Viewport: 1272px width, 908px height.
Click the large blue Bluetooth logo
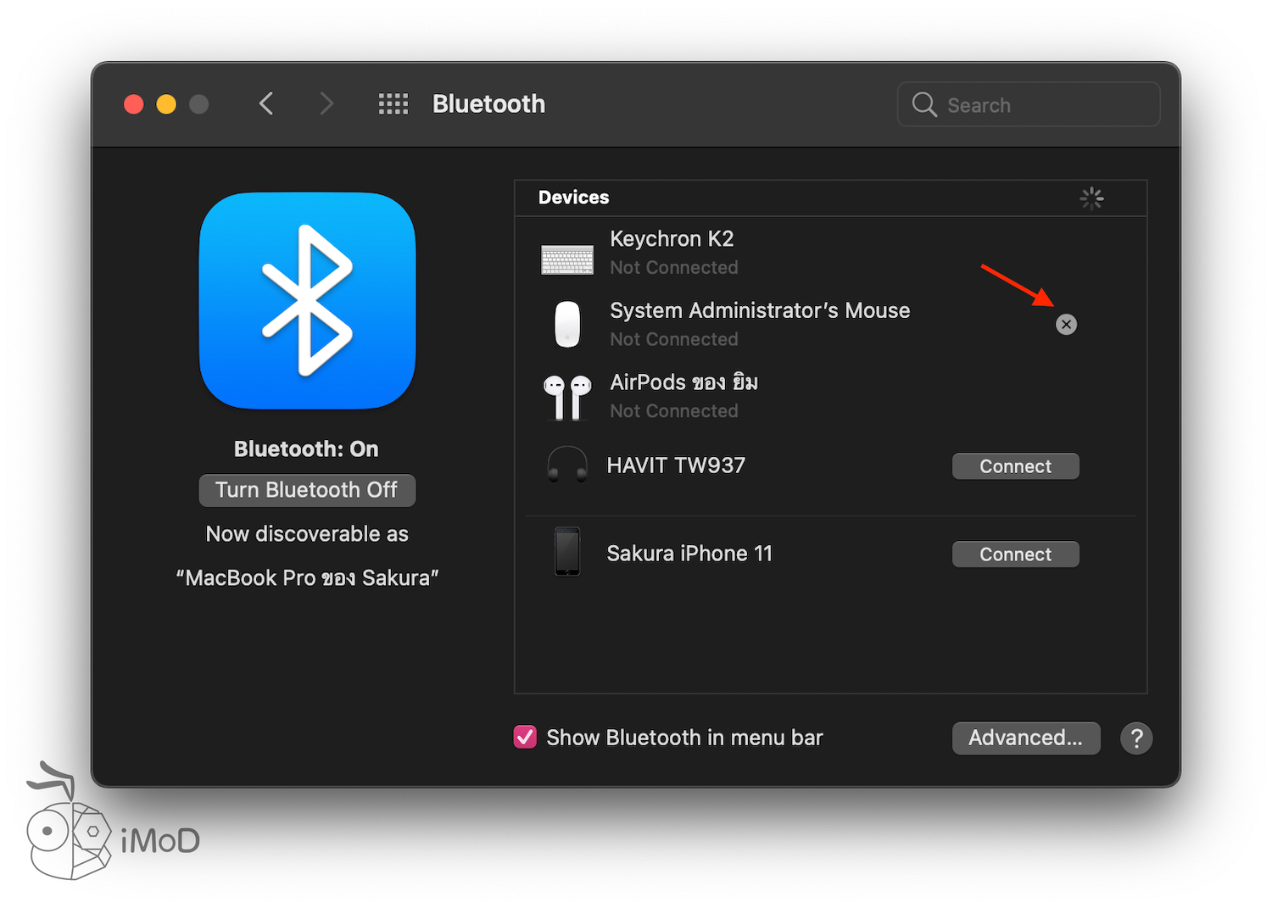307,302
